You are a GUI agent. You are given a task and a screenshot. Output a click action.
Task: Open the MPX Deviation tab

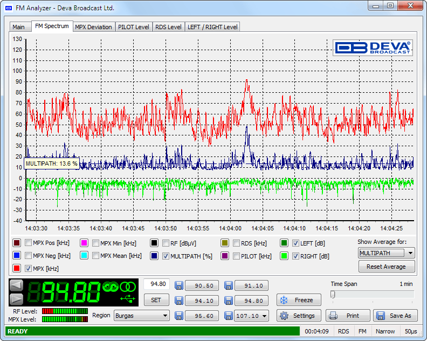(x=93, y=27)
